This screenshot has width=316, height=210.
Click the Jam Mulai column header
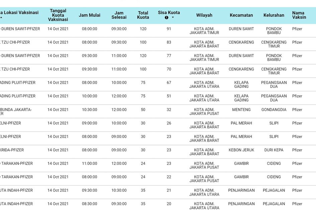click(x=90, y=15)
